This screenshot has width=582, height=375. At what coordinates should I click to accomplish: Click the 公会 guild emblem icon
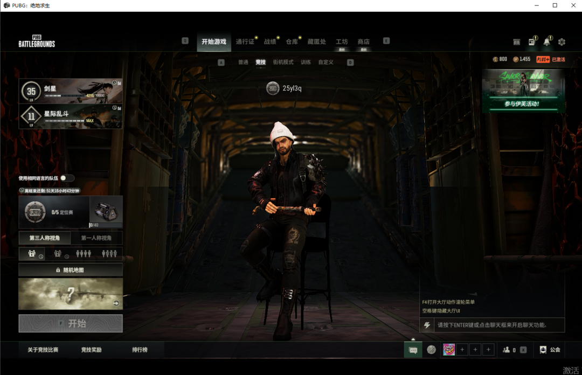[543, 350]
